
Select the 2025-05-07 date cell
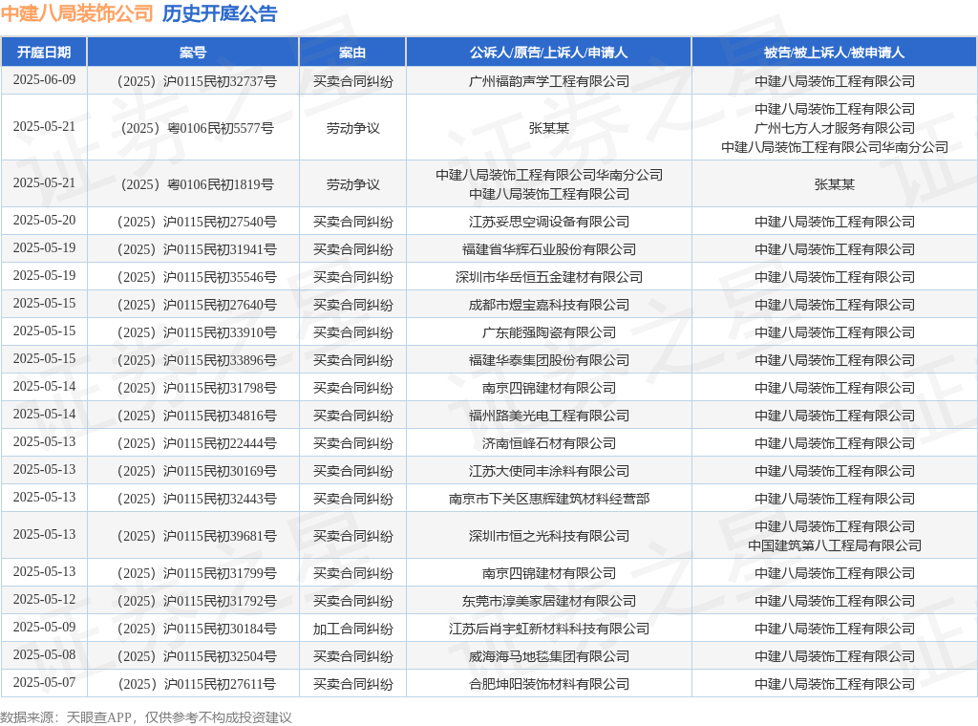[44, 682]
